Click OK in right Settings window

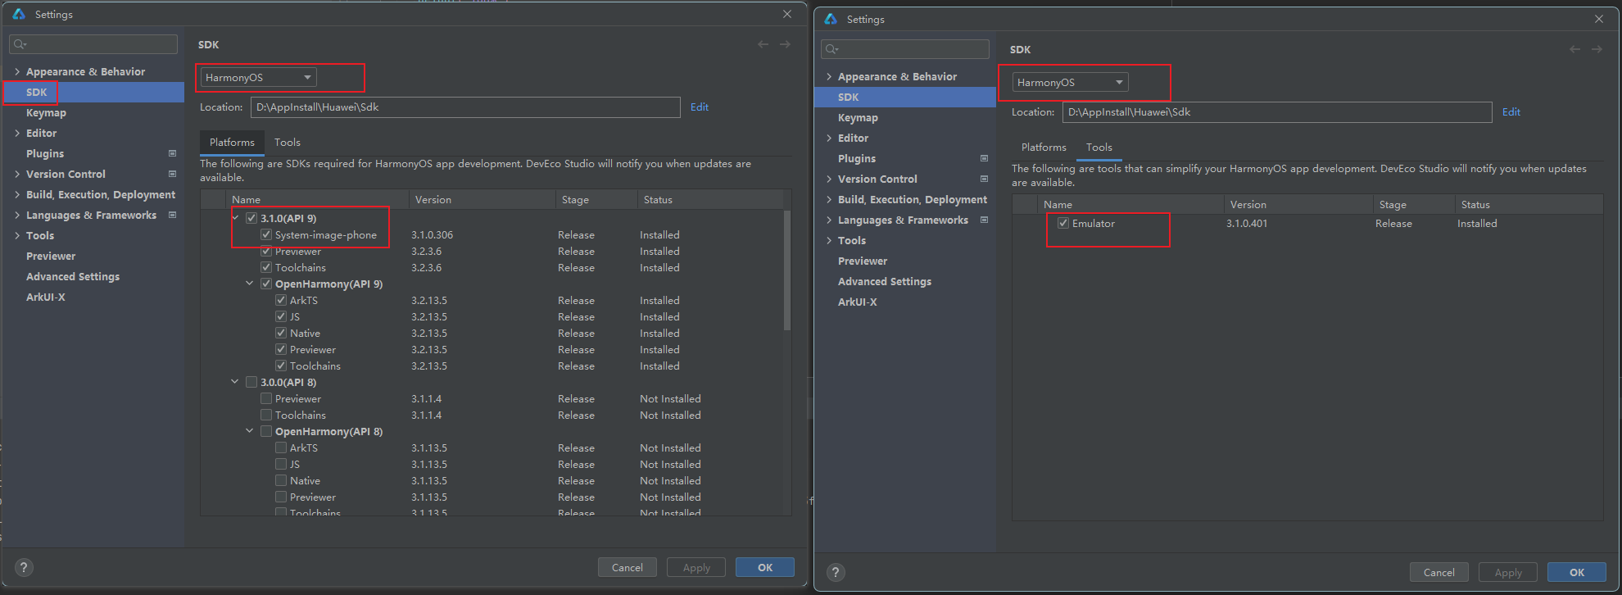click(x=1577, y=572)
